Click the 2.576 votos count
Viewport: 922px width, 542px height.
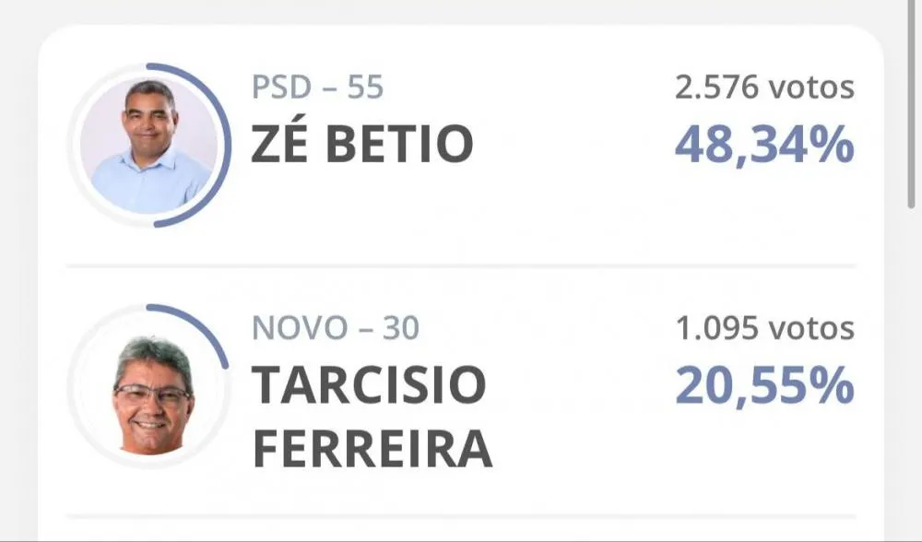pyautogui.click(x=764, y=87)
